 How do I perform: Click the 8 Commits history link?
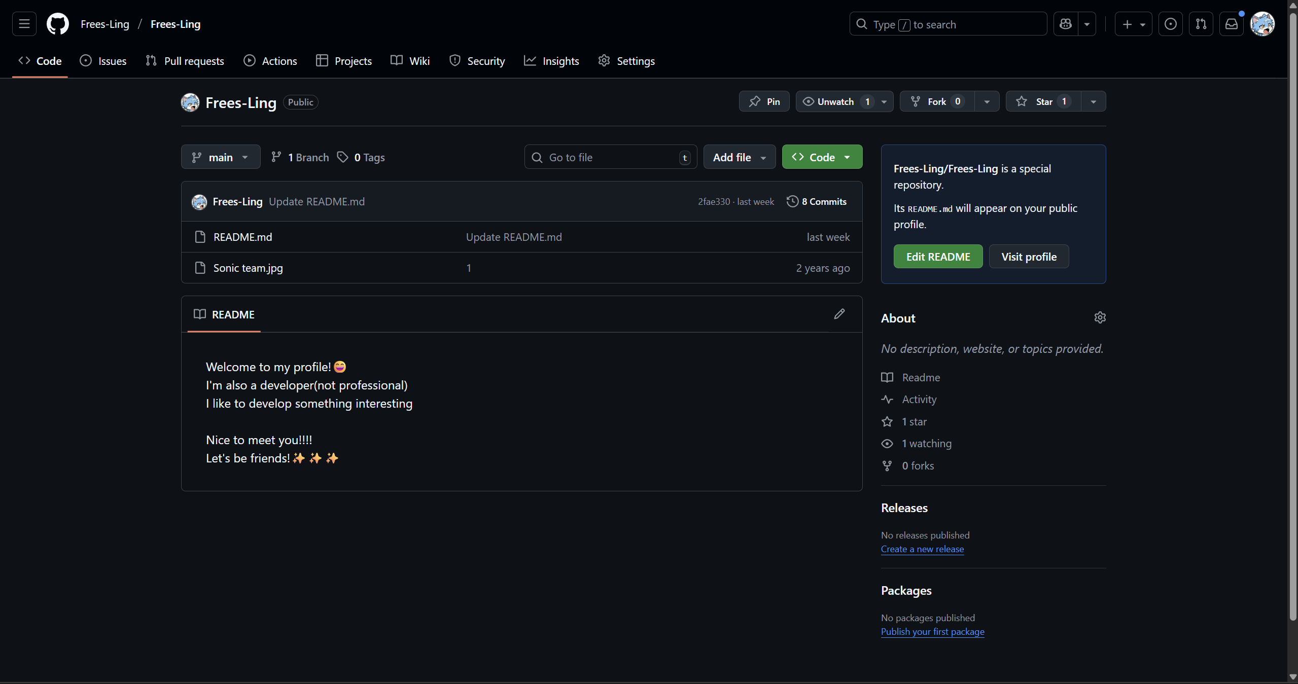point(817,201)
